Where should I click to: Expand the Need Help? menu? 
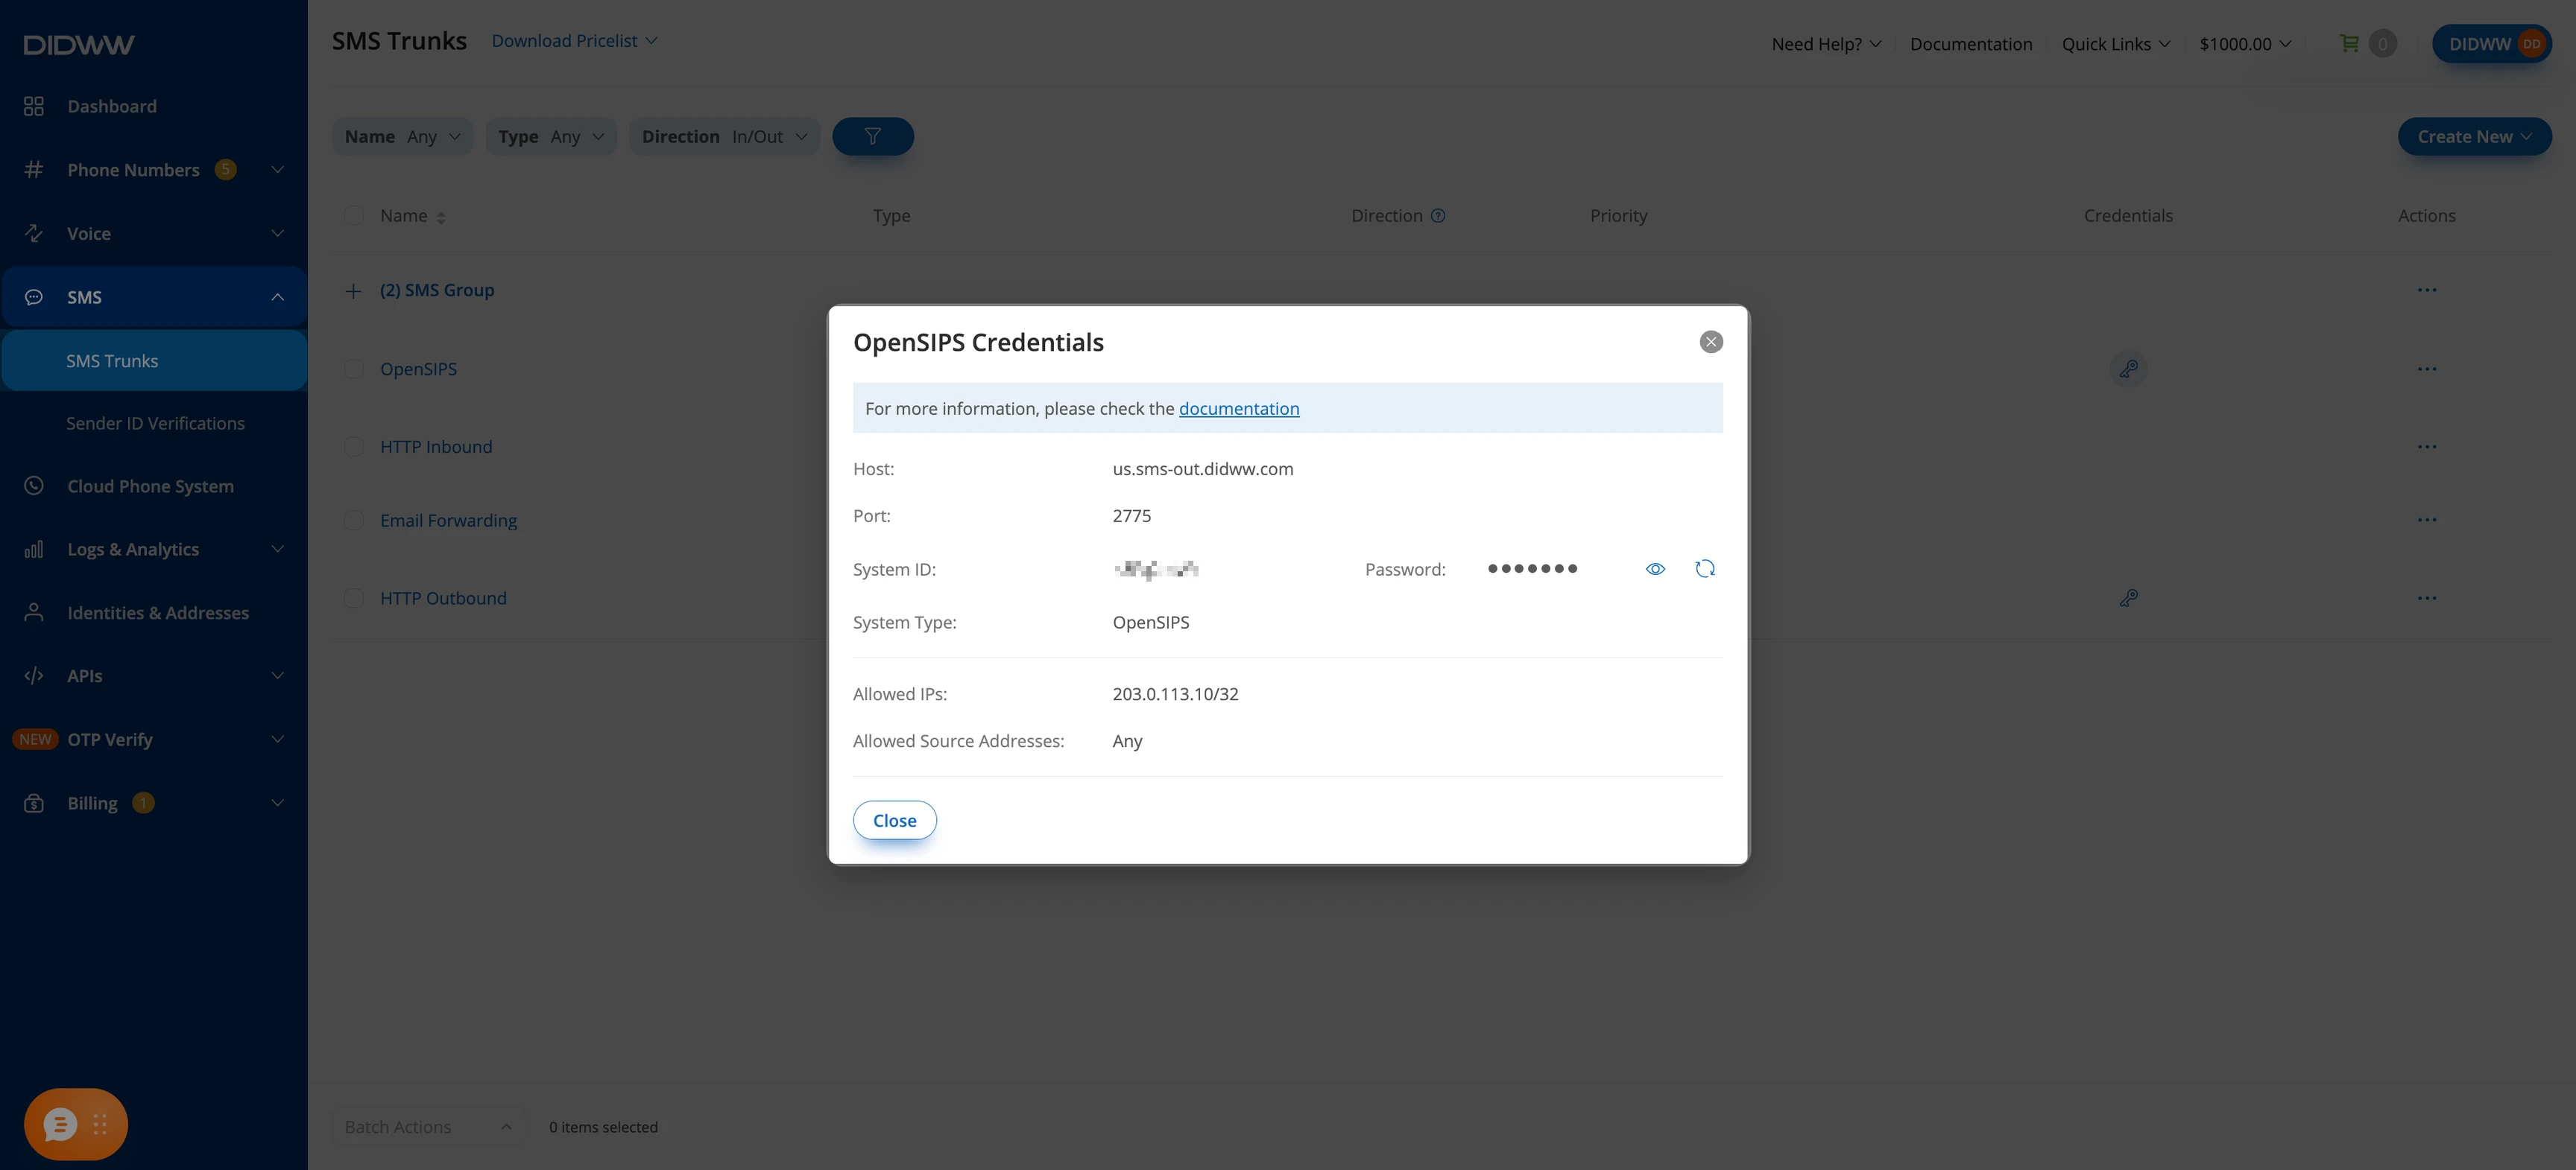tap(1826, 44)
